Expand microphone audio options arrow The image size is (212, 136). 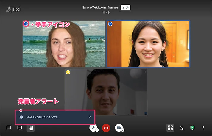point(97,130)
